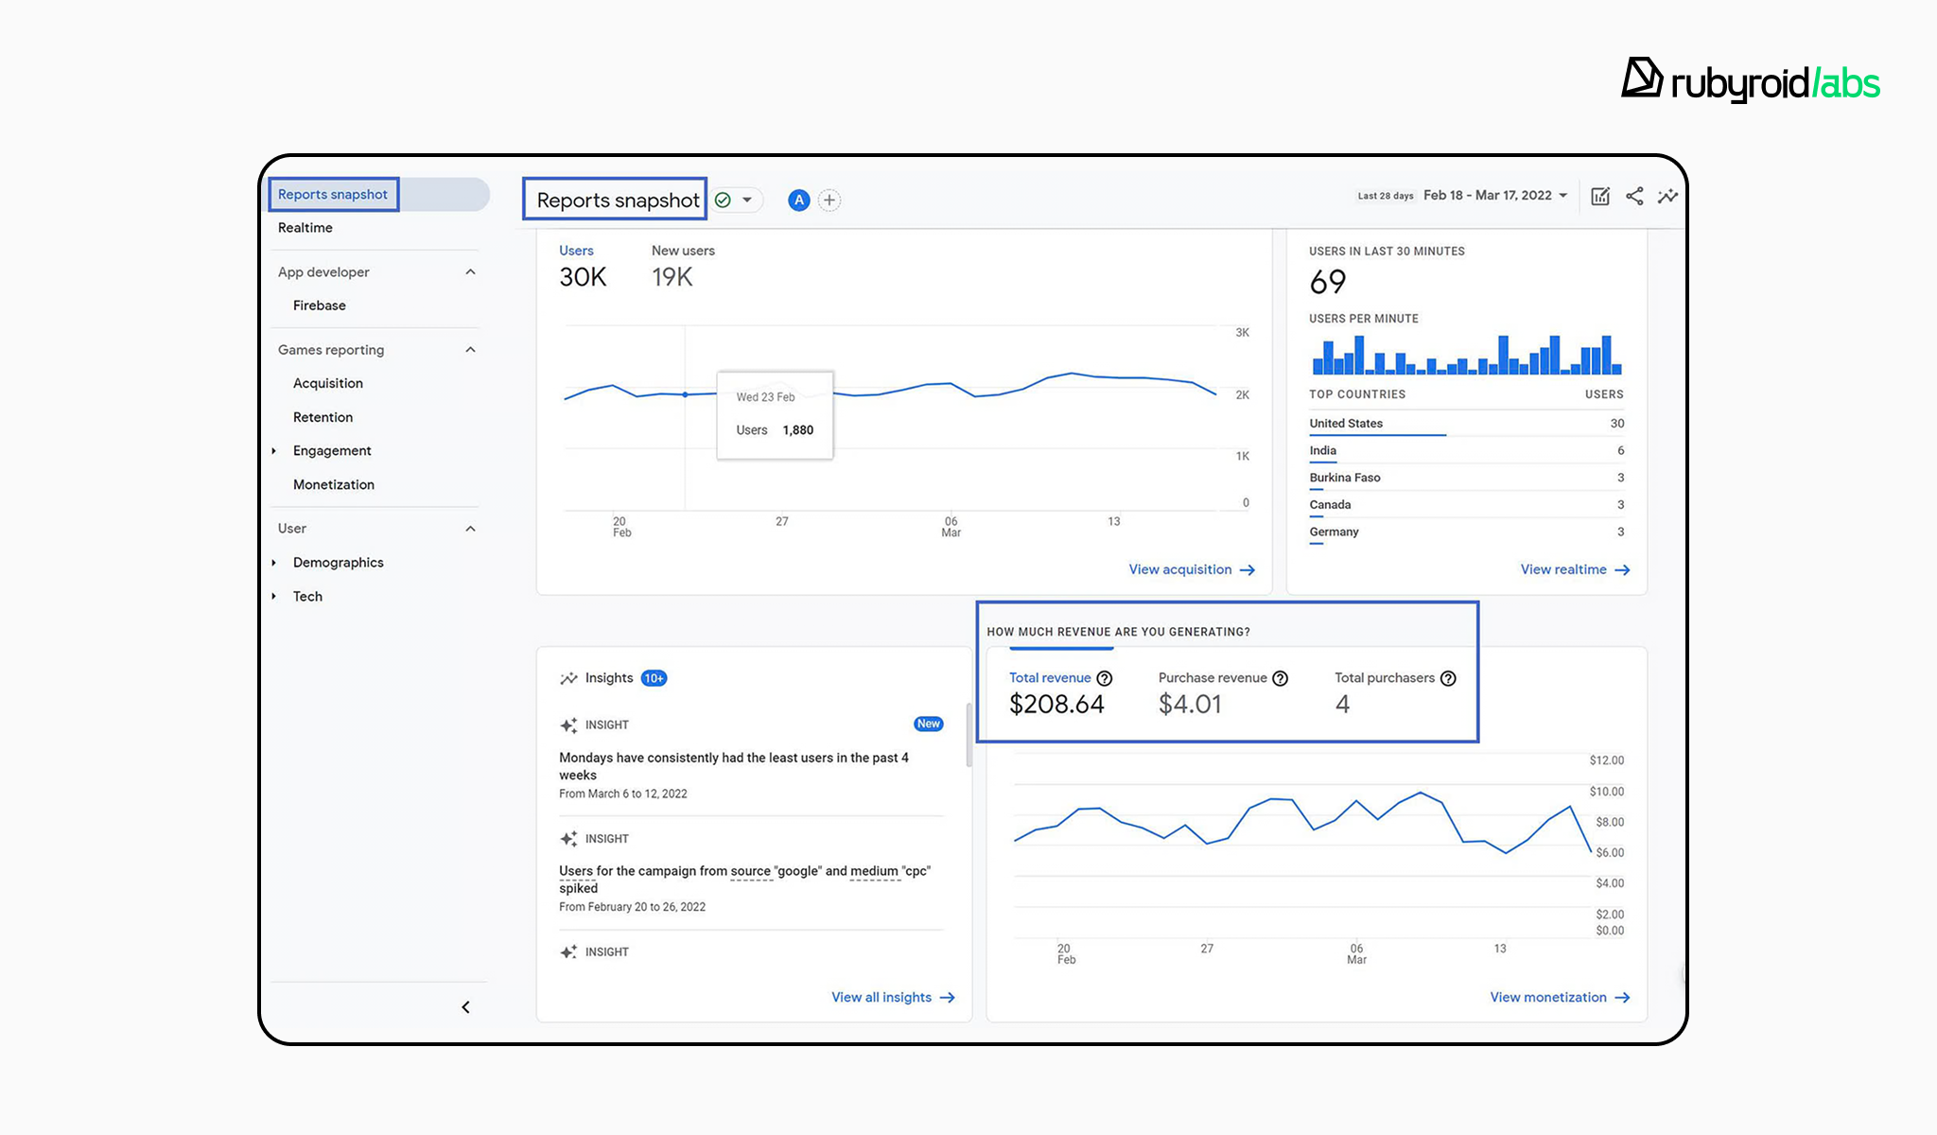This screenshot has height=1135, width=1937.
Task: Click the help icon beside Total revenue
Action: (1104, 678)
